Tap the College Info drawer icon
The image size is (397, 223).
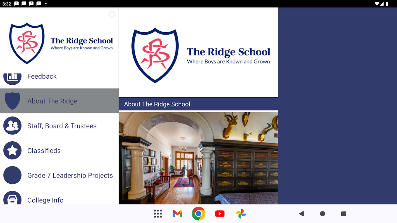[12, 198]
